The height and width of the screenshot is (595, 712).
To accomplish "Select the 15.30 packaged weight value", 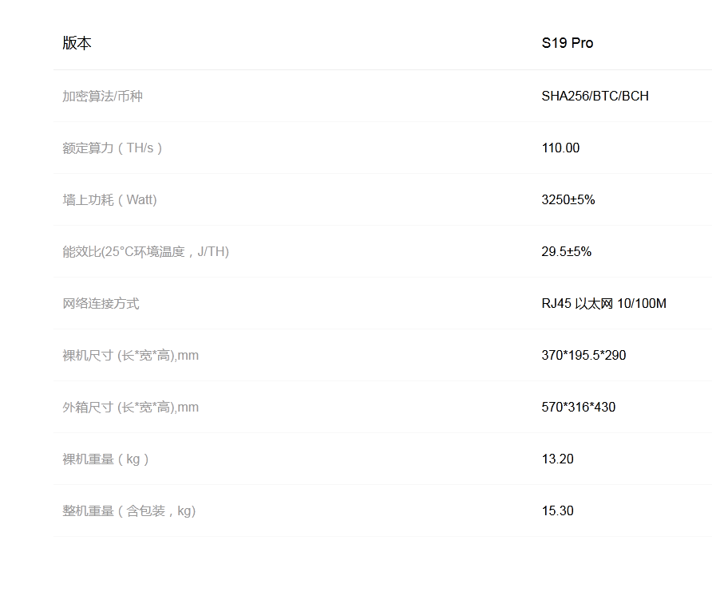I will point(556,510).
